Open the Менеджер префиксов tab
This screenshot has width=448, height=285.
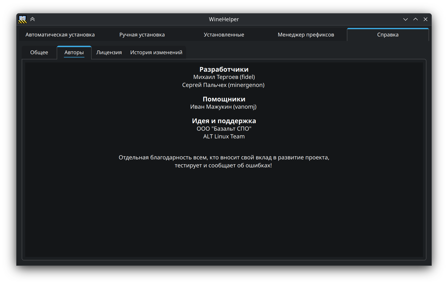[306, 35]
